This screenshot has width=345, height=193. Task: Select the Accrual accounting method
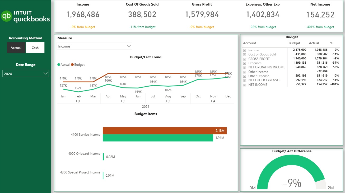16,48
